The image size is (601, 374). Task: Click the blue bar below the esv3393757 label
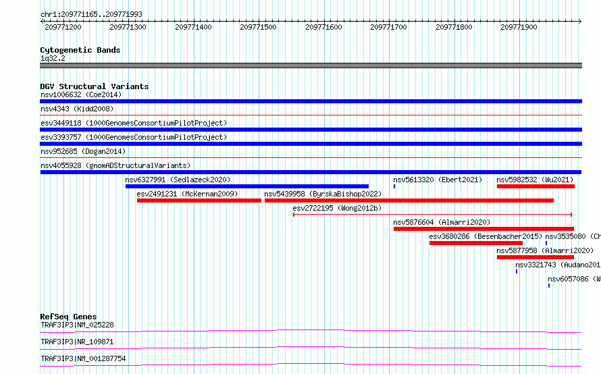311,144
